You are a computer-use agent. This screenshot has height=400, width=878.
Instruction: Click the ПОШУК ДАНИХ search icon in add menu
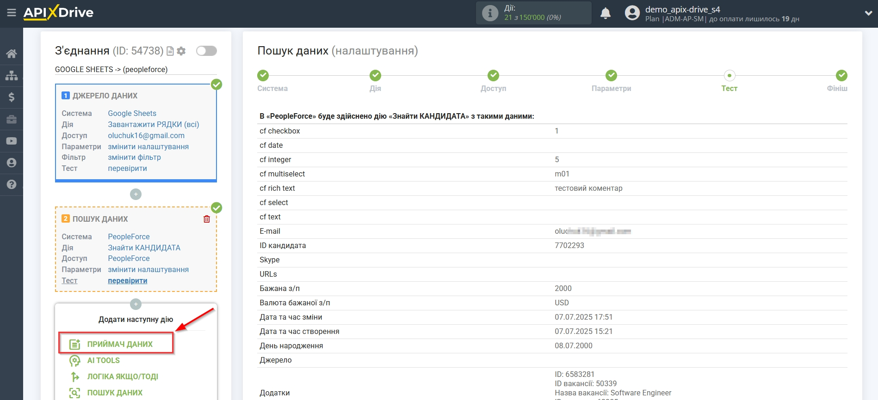pyautogui.click(x=75, y=393)
